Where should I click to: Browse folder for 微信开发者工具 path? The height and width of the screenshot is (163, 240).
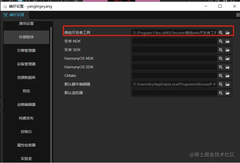228,33
